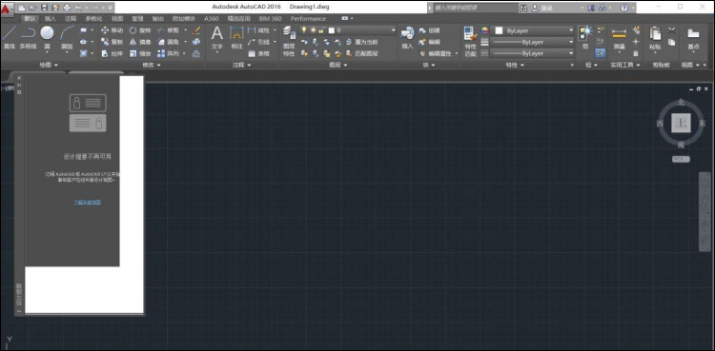715x351 pixels.
Task: Switch to the 注释 ribbon tab
Action: (x=71, y=19)
